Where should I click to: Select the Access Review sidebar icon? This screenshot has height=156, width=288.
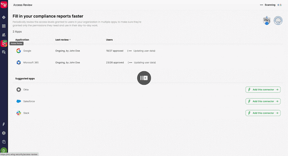pos(4,44)
